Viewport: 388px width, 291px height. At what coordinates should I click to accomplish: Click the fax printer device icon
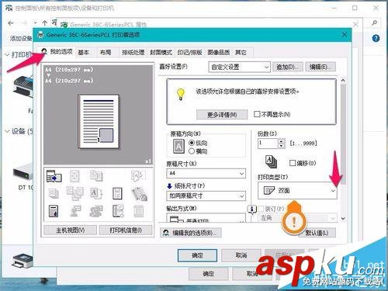point(24,87)
